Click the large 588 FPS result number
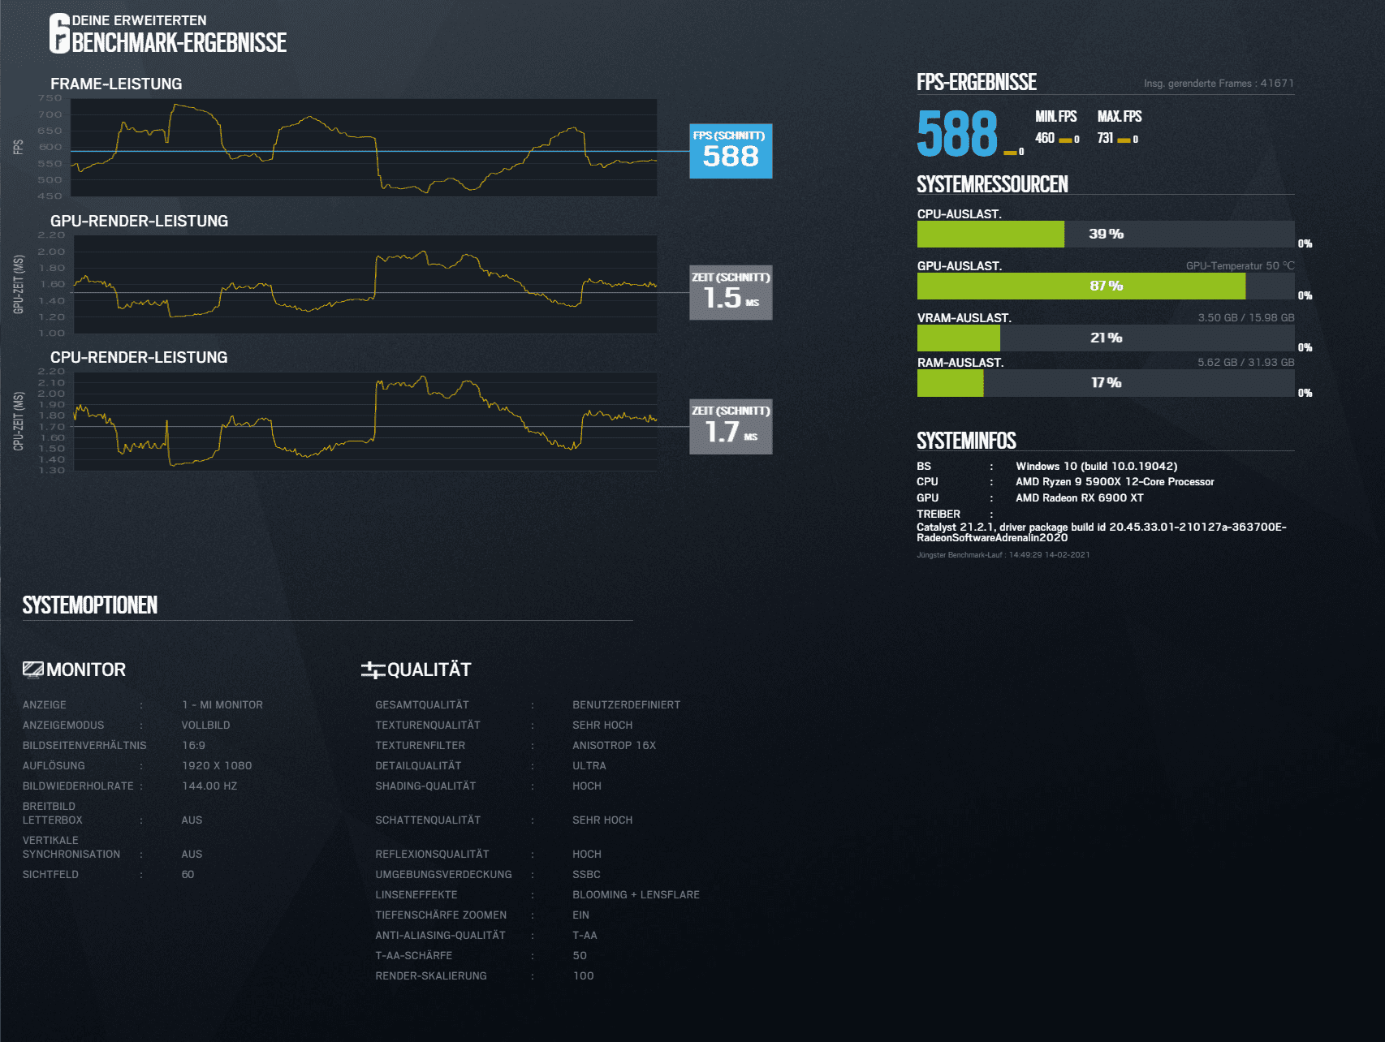The image size is (1385, 1042). click(957, 135)
